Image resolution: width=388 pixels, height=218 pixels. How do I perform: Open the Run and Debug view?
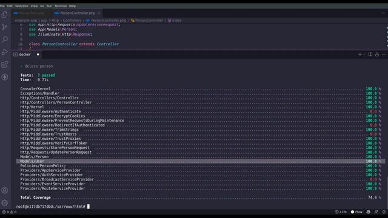coord(5,52)
